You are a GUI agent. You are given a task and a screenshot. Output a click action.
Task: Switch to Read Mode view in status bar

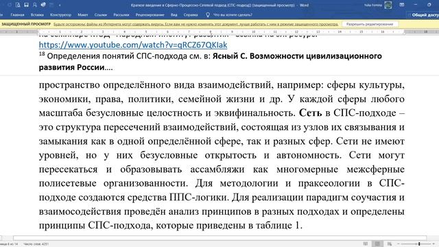point(366,244)
